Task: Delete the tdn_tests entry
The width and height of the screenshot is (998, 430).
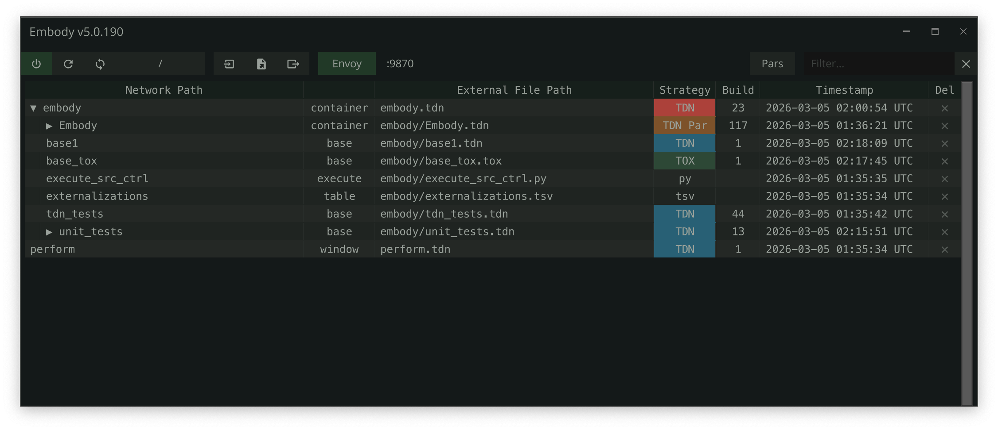Action: [x=945, y=215]
